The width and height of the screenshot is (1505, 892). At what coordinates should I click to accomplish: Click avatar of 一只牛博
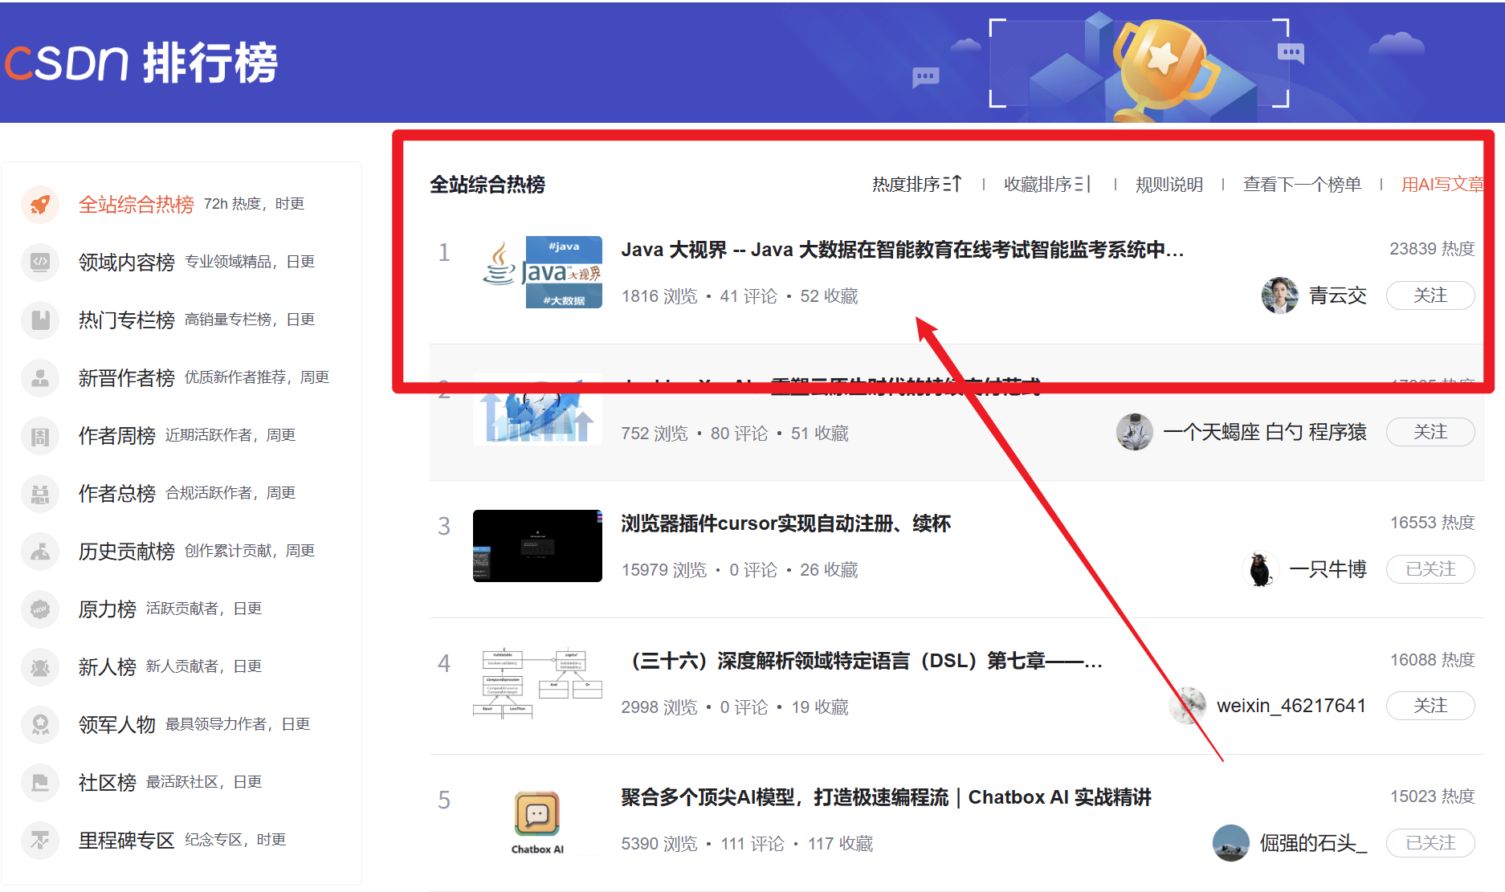(1260, 569)
